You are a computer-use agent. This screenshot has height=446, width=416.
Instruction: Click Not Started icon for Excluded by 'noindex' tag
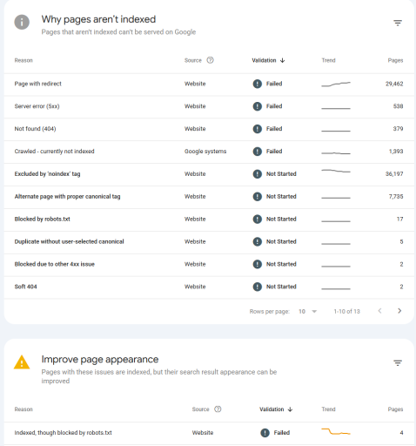click(x=258, y=174)
